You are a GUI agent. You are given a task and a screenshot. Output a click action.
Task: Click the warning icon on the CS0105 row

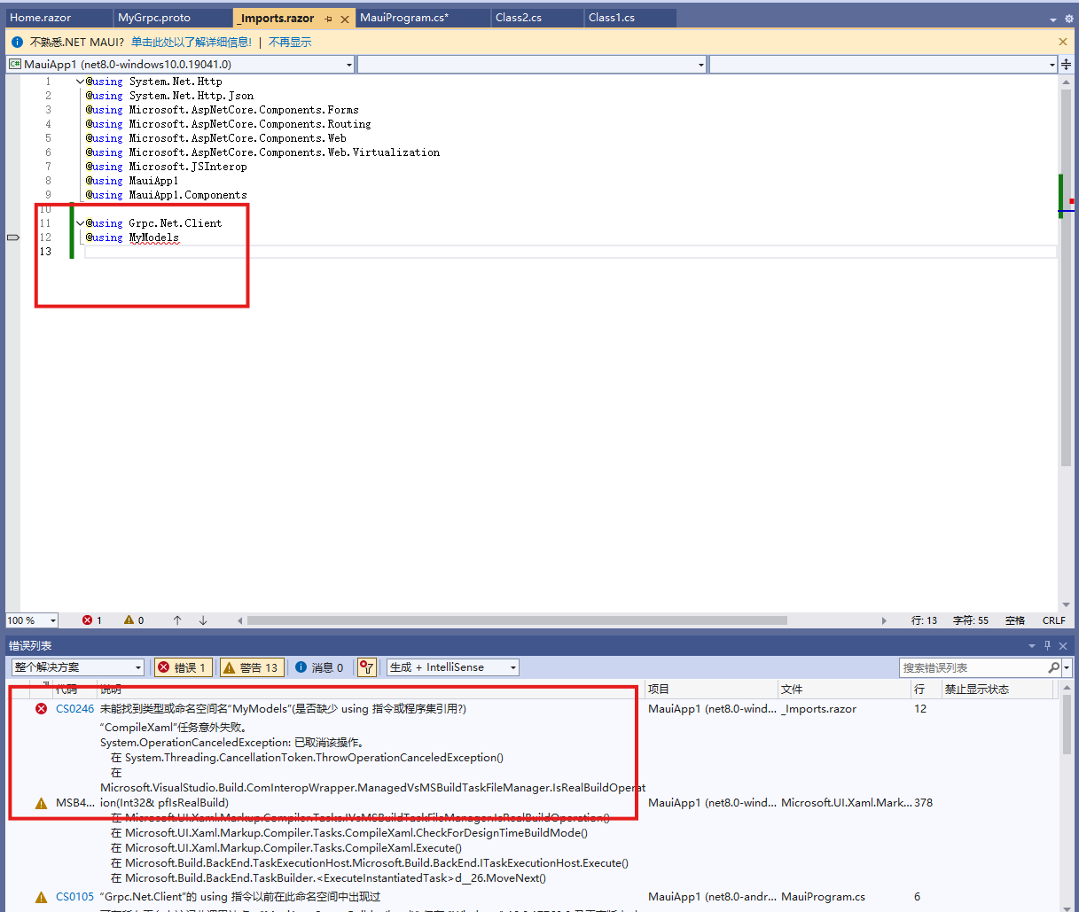coord(41,897)
